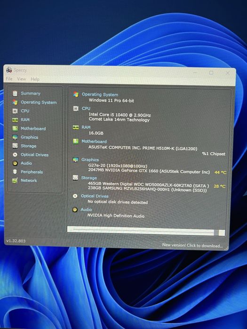The width and height of the screenshot is (247, 329).
Task: Open the View menu
Action: [x=22, y=79]
